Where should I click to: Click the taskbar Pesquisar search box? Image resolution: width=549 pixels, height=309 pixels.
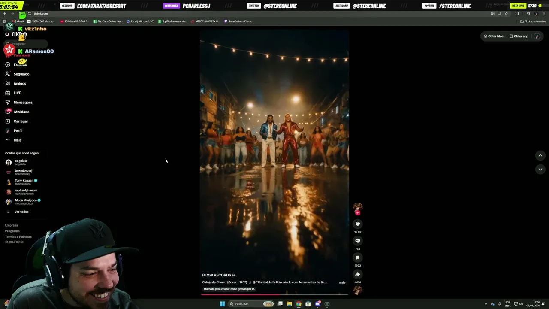[x=252, y=304]
